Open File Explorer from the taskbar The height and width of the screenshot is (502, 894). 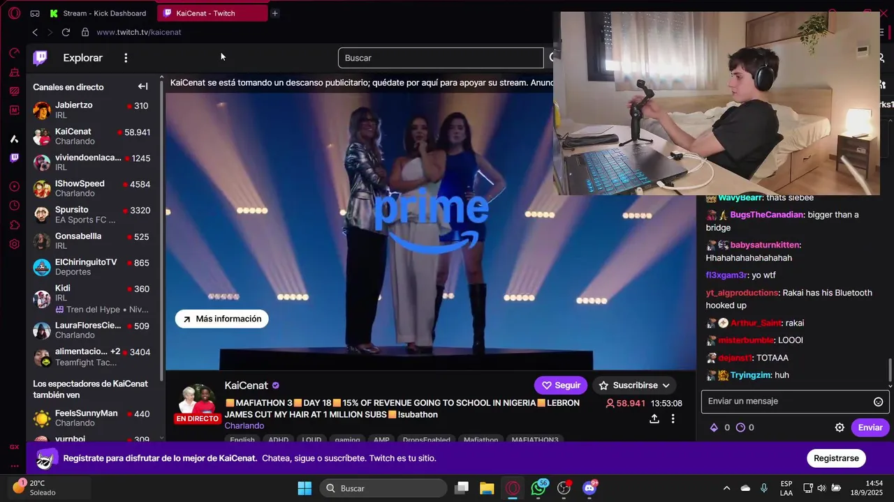coord(487,488)
